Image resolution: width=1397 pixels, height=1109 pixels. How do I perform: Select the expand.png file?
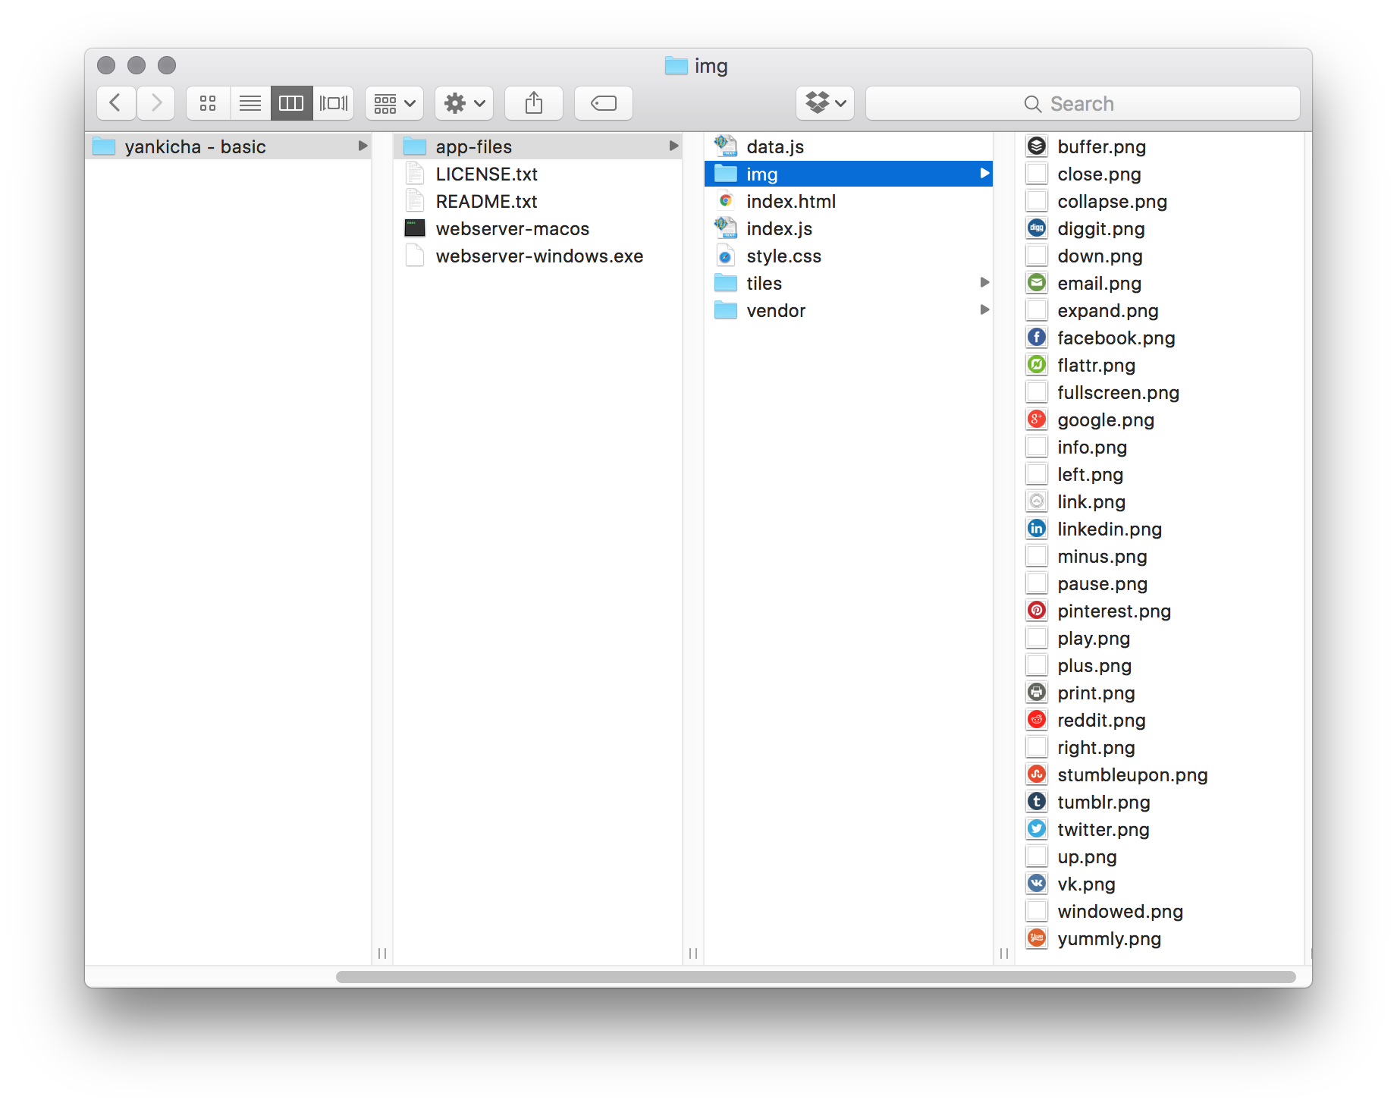click(x=1160, y=310)
